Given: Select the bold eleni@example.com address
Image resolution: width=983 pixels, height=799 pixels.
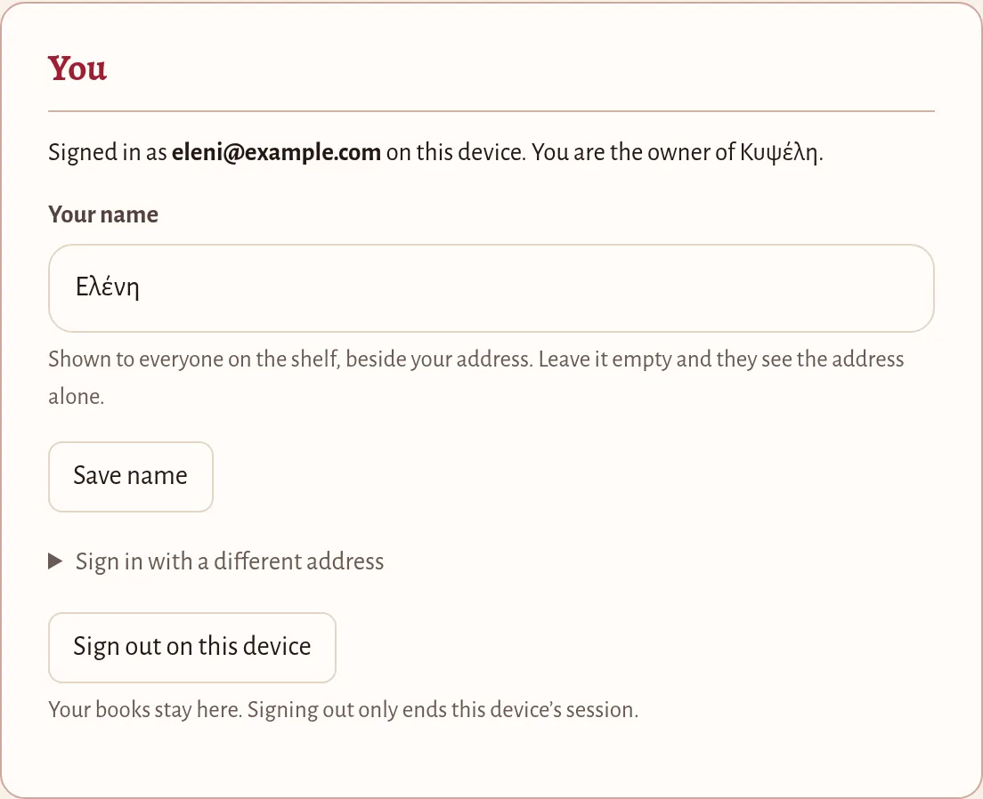Looking at the screenshot, I should [276, 152].
